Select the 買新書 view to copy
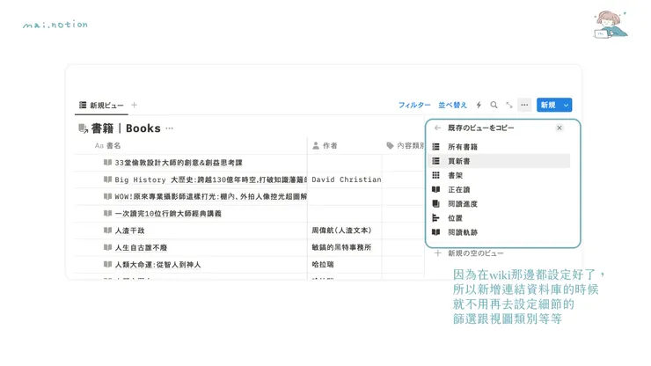651x366 pixels. 499,161
